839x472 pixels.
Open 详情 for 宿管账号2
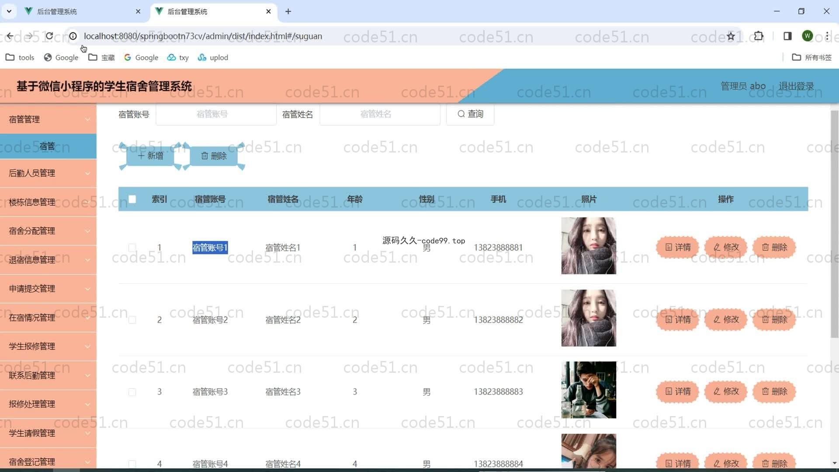[678, 319]
